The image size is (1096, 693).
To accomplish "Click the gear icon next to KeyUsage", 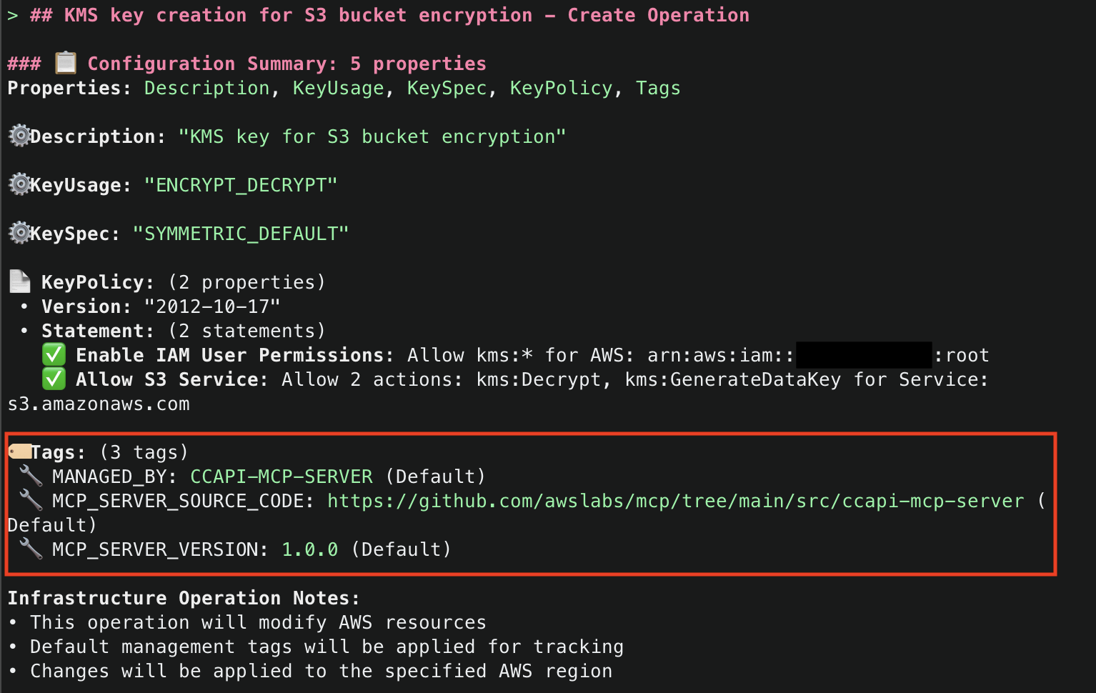I will tap(19, 184).
